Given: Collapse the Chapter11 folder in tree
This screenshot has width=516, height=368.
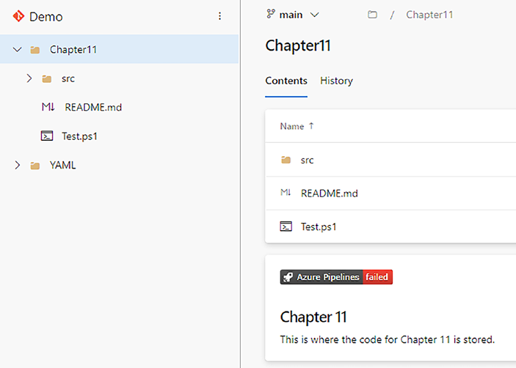Looking at the screenshot, I should coord(18,50).
